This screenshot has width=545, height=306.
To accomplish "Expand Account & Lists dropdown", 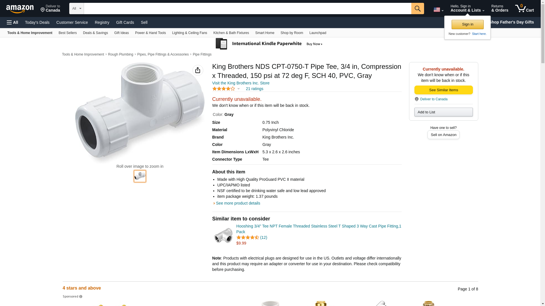I will click(x=467, y=8).
